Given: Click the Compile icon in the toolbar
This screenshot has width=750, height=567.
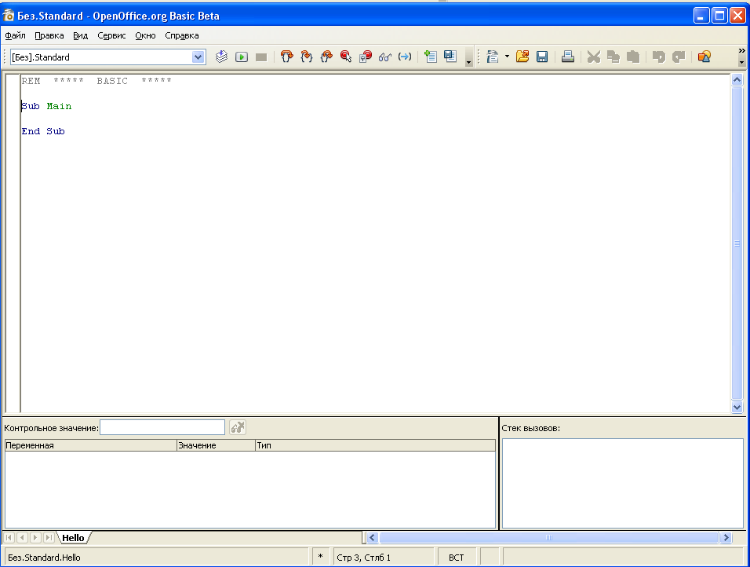Looking at the screenshot, I should (x=221, y=57).
